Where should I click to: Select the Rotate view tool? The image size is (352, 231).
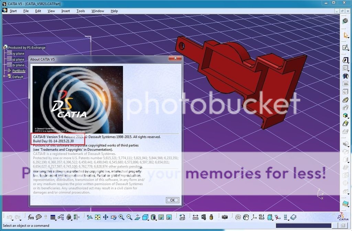113,217
